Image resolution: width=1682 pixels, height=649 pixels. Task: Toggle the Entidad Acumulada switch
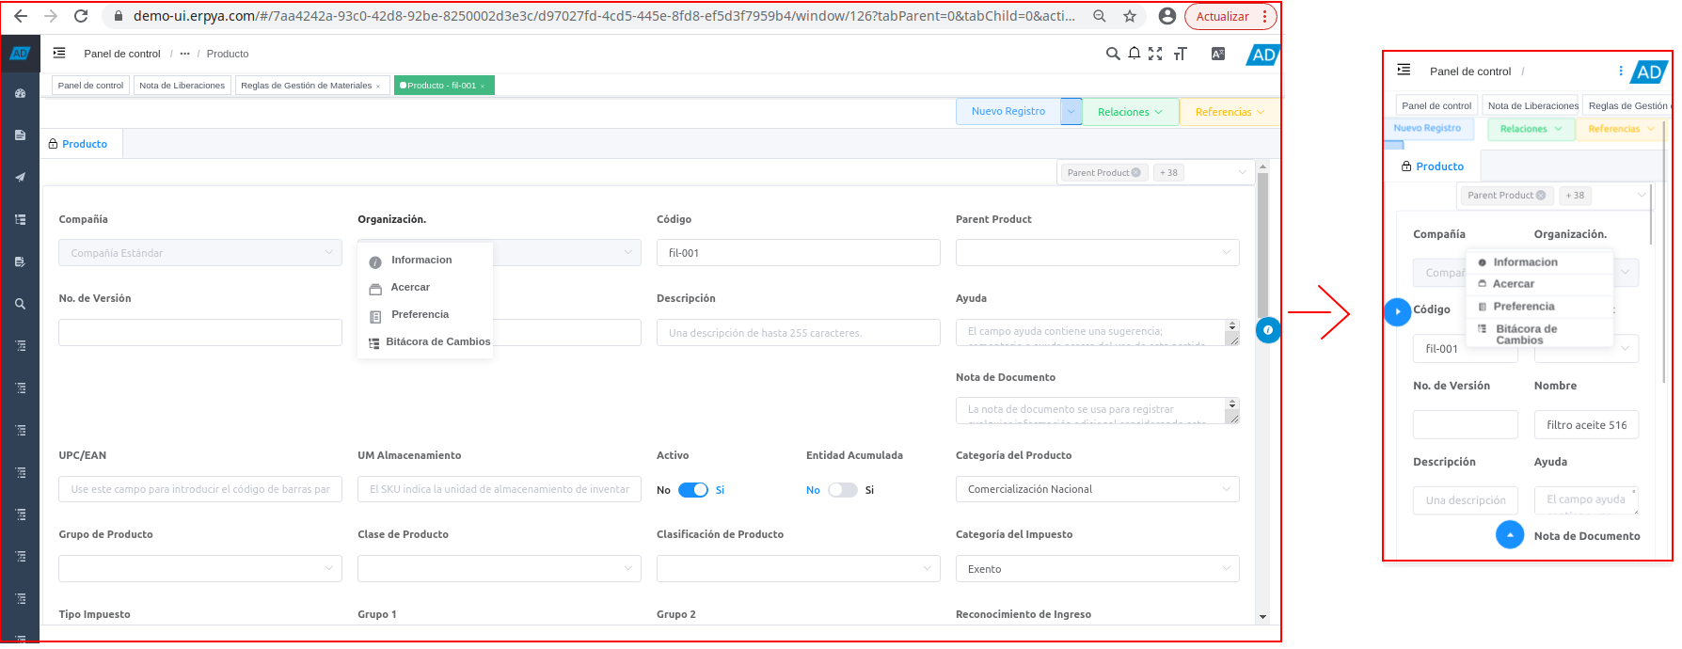tap(843, 490)
